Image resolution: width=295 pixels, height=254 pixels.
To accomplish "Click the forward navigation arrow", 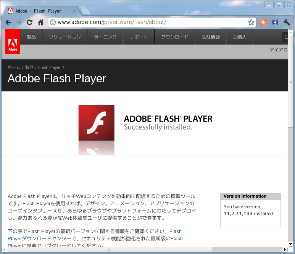I will click(19, 22).
